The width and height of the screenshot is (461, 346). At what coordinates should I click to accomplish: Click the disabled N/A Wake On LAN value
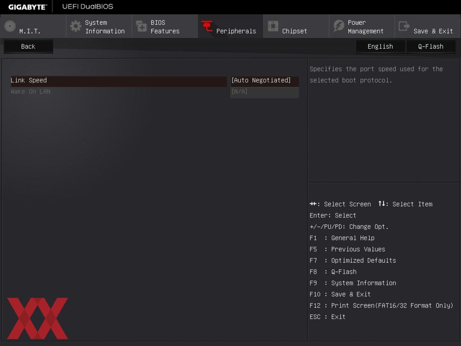pos(264,92)
